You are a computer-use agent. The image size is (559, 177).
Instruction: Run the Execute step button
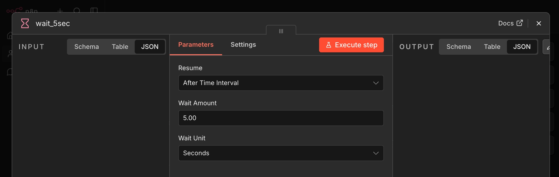coord(351,45)
